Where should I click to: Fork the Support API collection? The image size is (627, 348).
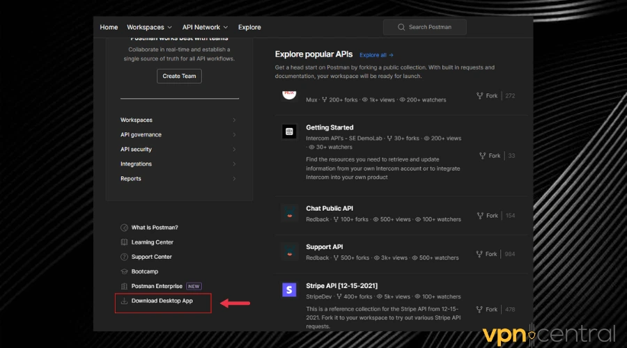487,254
